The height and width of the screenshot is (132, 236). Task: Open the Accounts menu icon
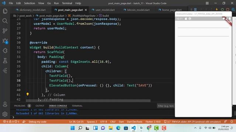[x=5, y=104]
